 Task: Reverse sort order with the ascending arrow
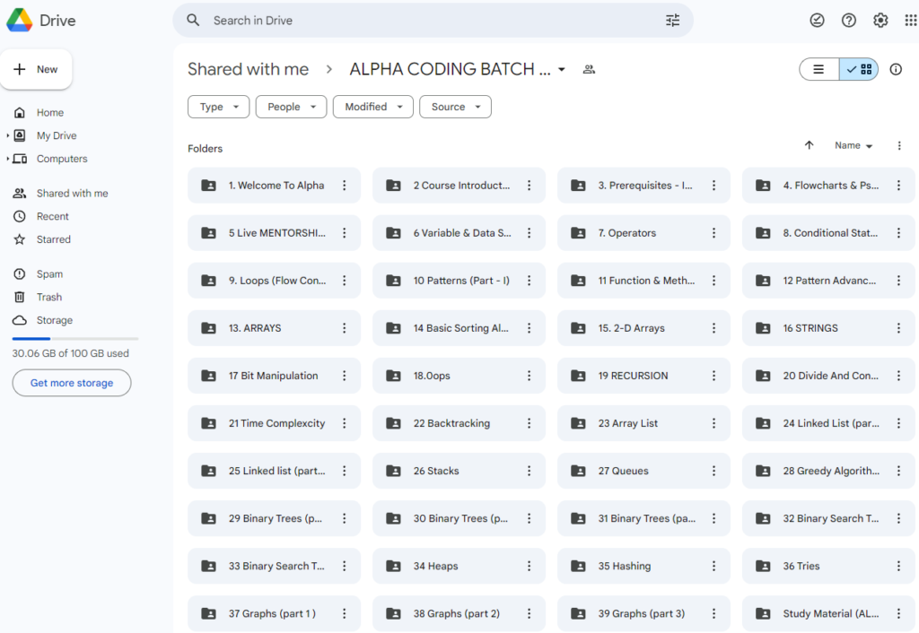[x=809, y=145]
